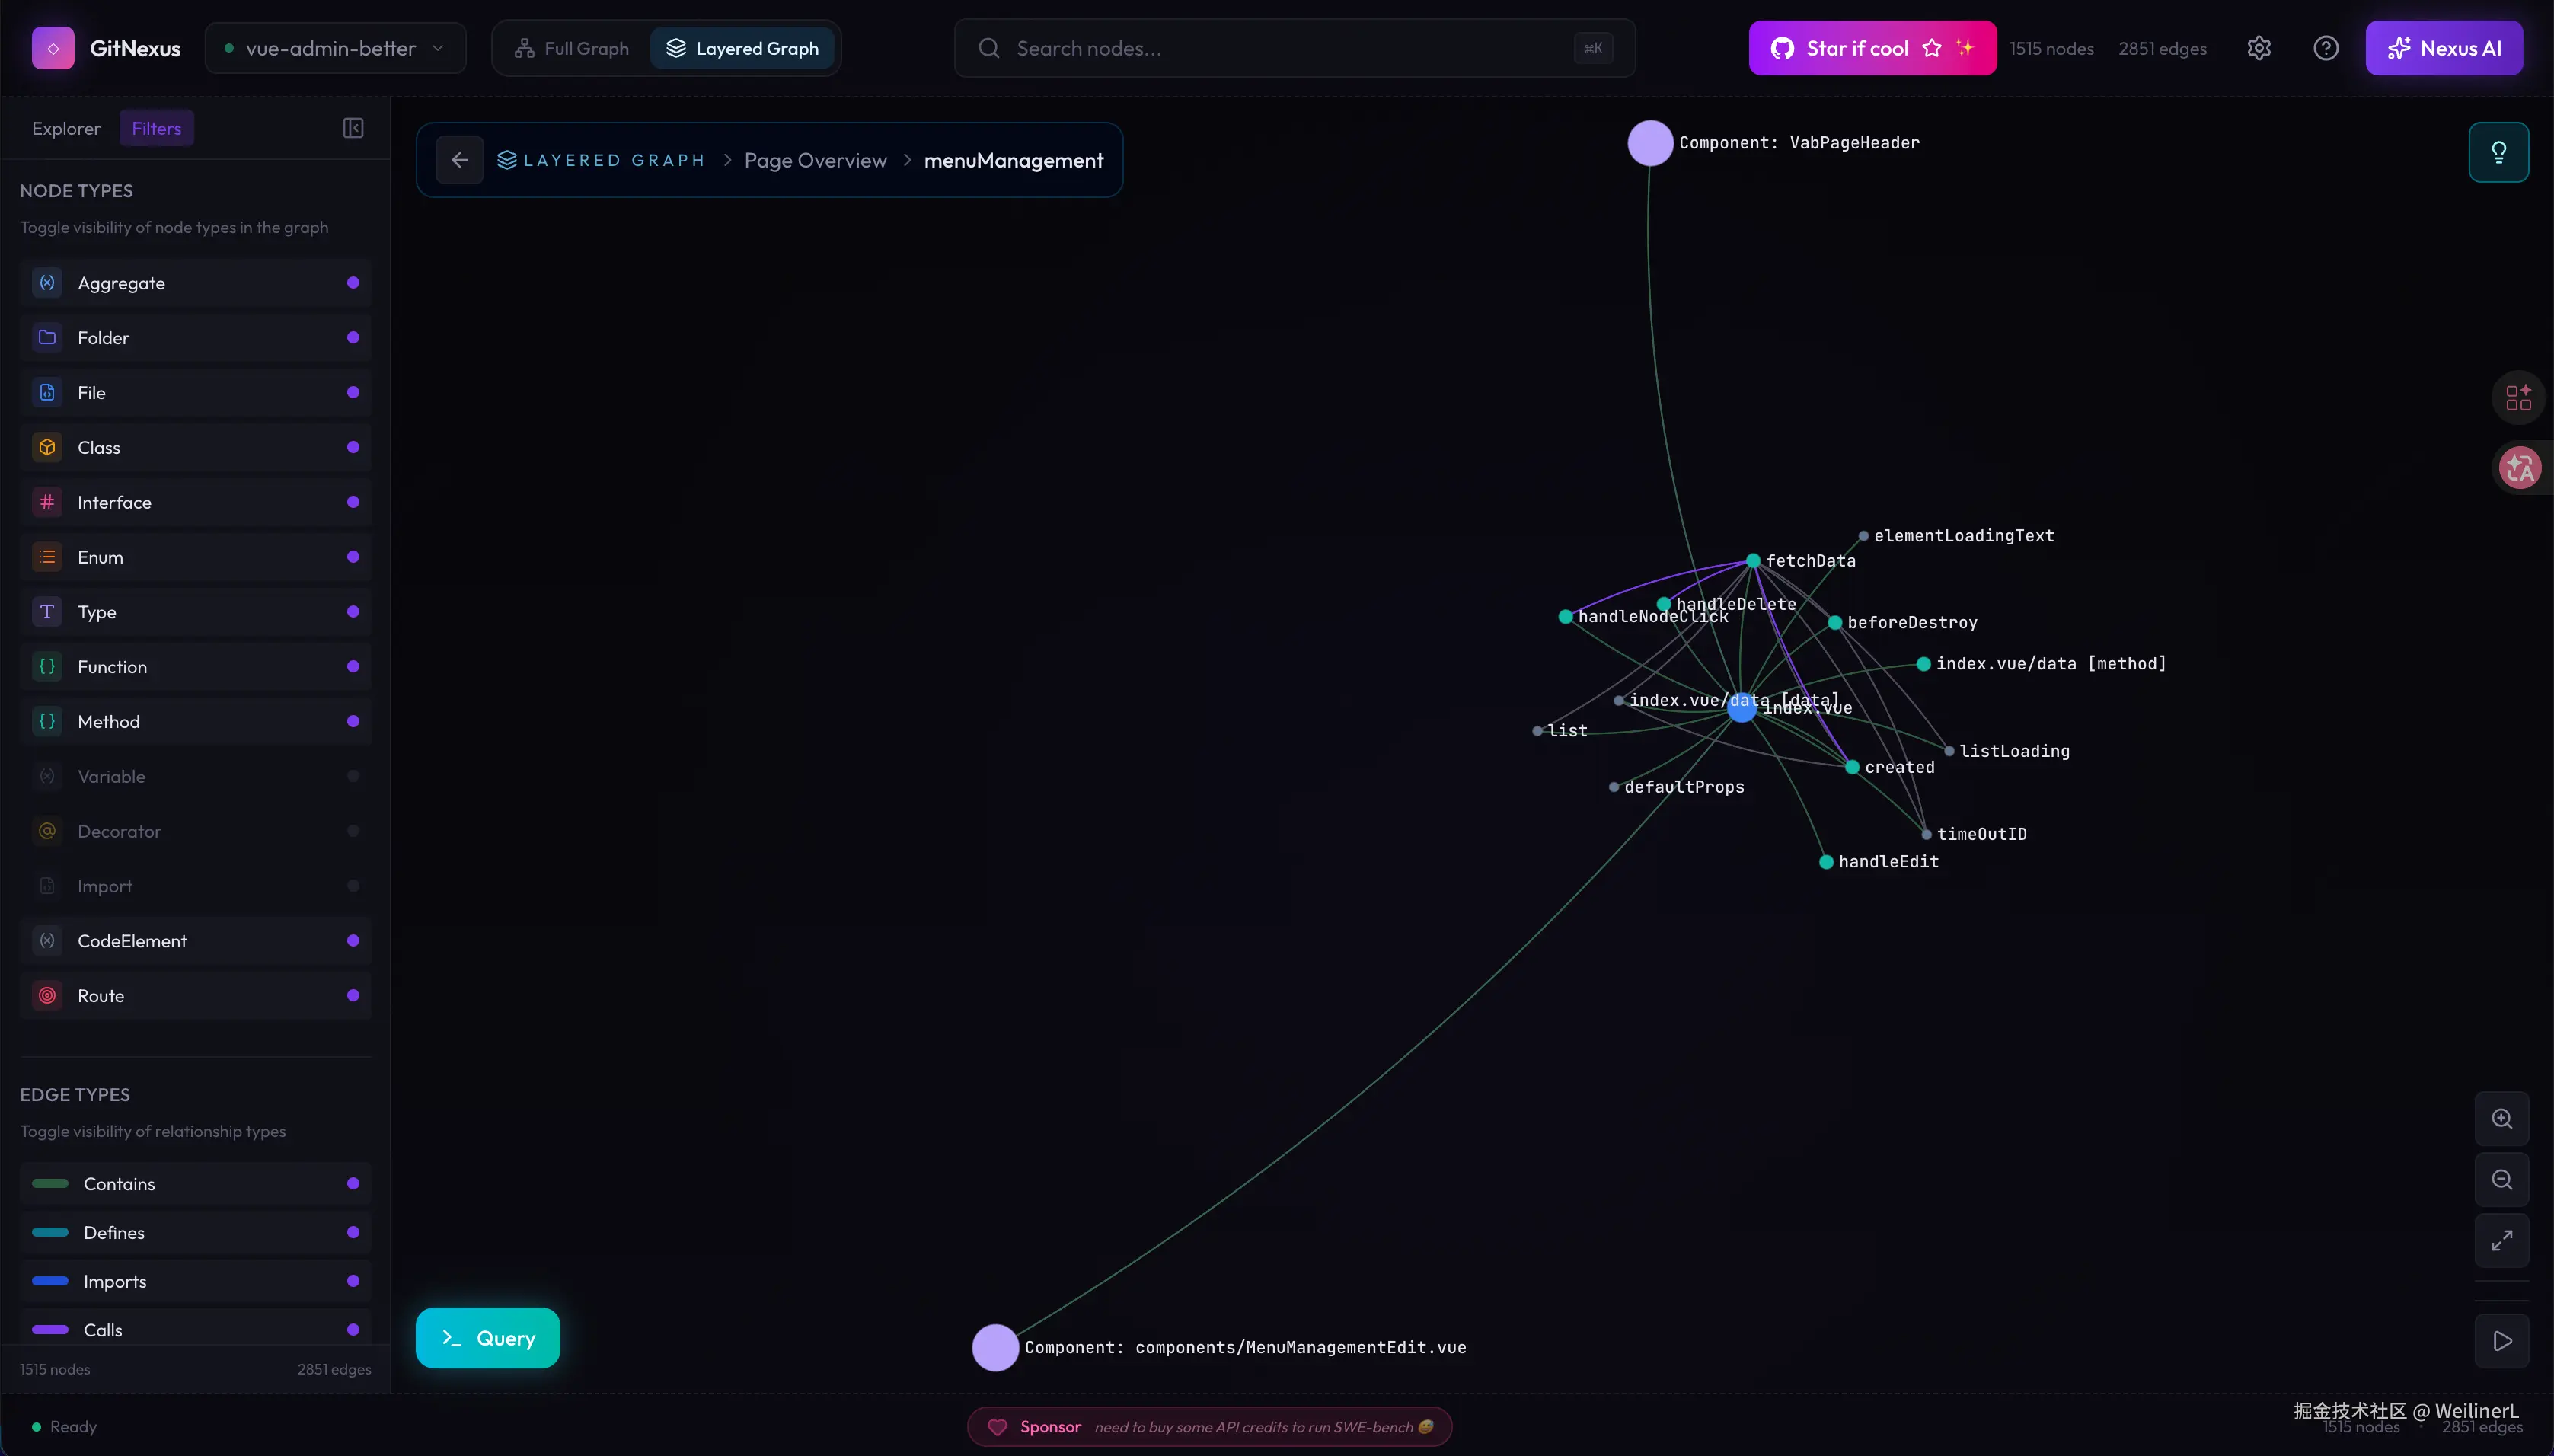Toggle File node type visibility
Viewport: 2554px width, 1456px height.
[353, 393]
